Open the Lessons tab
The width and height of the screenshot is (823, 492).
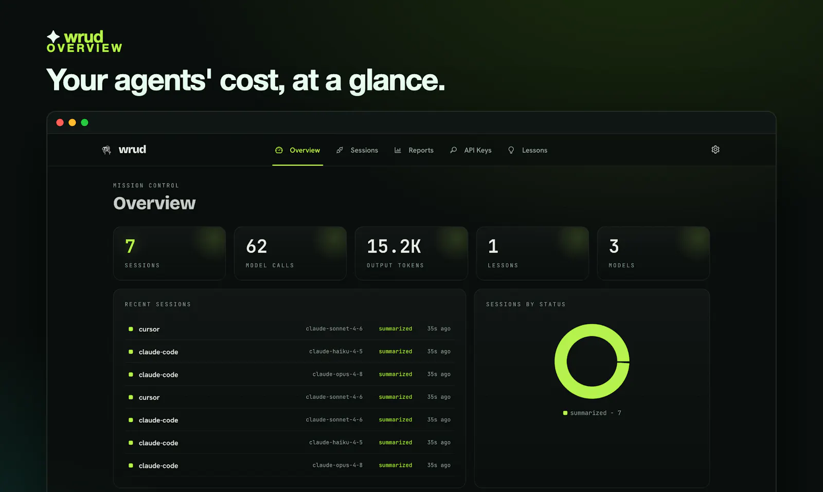[x=528, y=150]
